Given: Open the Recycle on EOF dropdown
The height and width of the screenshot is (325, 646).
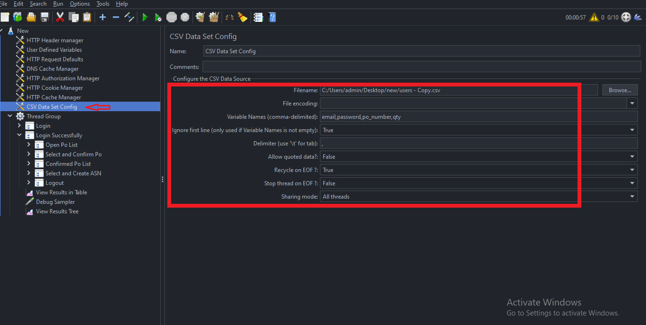Looking at the screenshot, I should coord(633,170).
